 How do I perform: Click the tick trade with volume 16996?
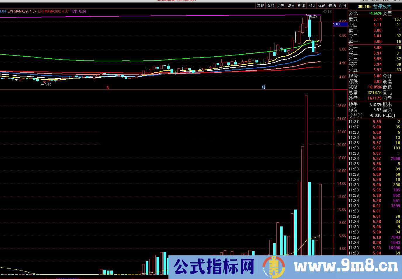(375, 248)
